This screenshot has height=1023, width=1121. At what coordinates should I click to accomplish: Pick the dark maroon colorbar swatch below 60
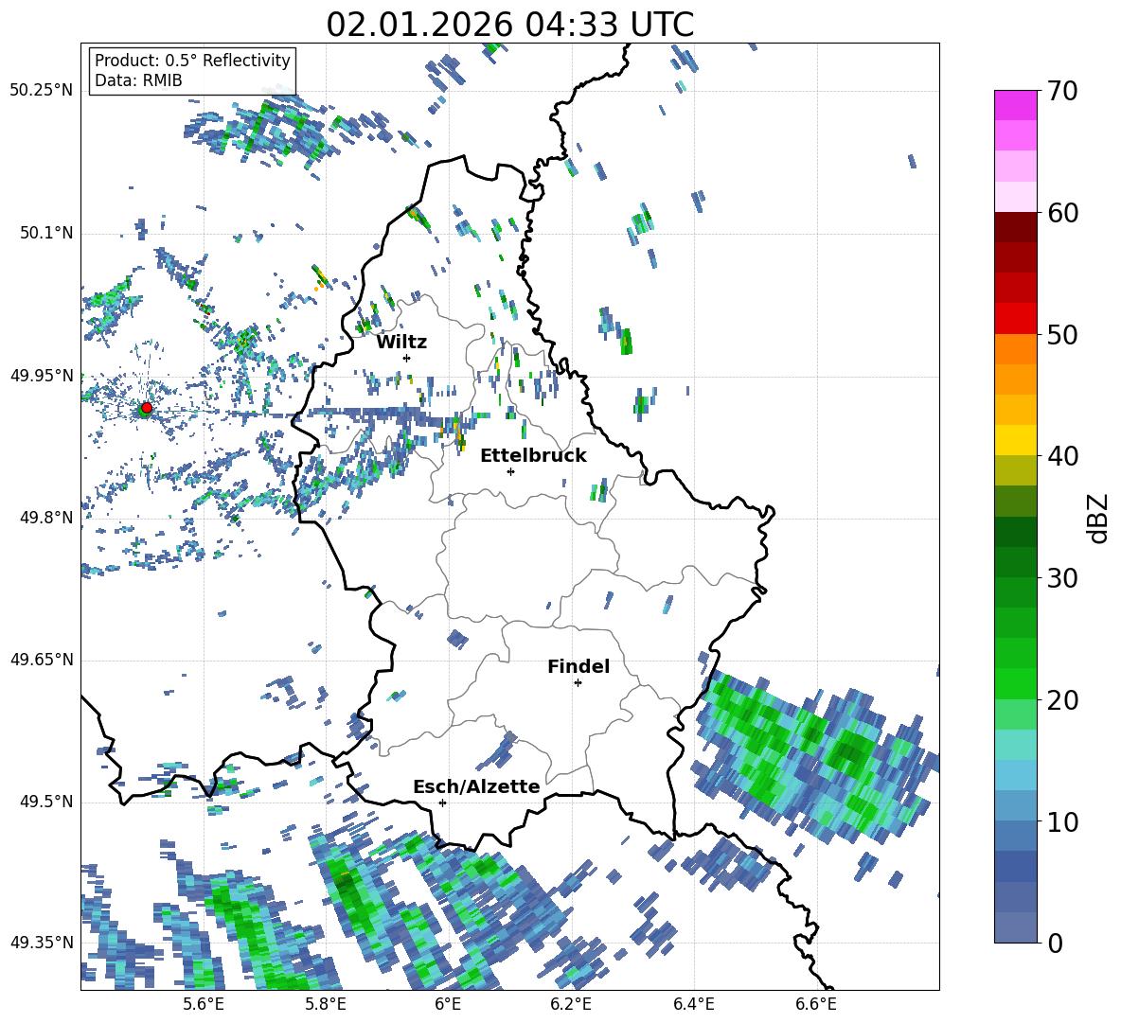pos(1015,228)
